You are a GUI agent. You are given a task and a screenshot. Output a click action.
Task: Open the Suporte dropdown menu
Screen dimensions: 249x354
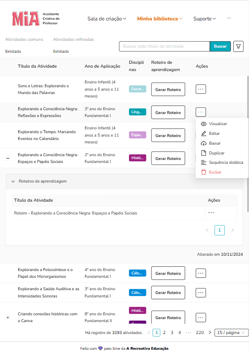(x=204, y=19)
